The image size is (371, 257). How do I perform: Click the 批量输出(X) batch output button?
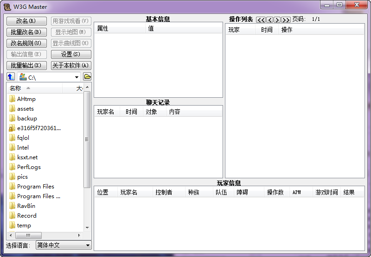click(x=26, y=65)
